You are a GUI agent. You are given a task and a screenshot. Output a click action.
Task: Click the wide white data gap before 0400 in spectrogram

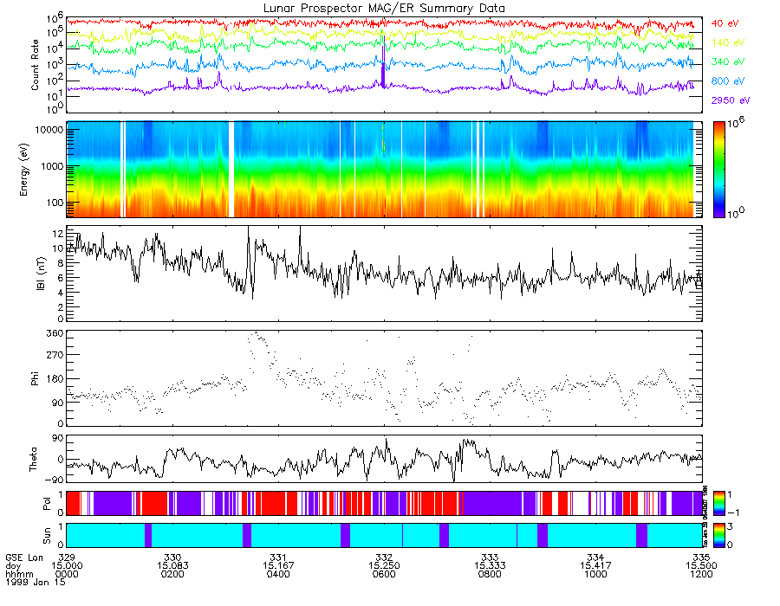231,170
